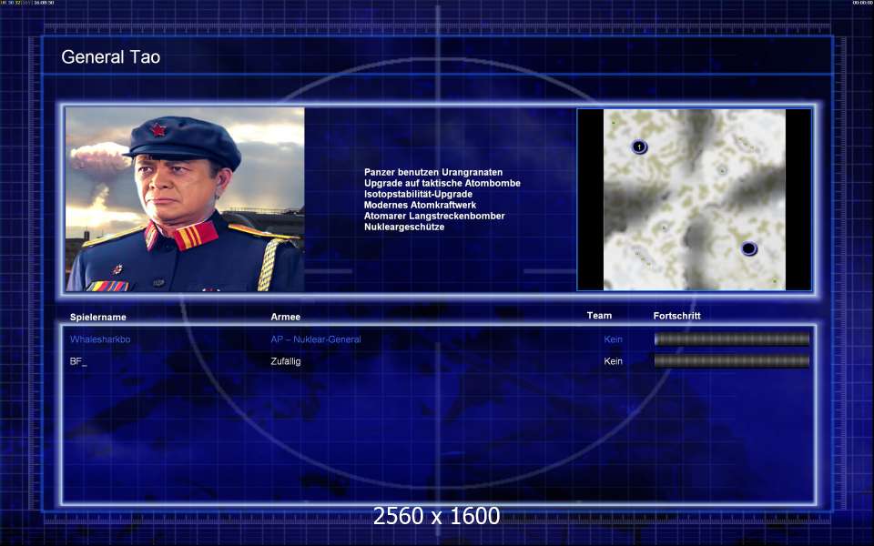Click the Fortschritt column header

677,316
